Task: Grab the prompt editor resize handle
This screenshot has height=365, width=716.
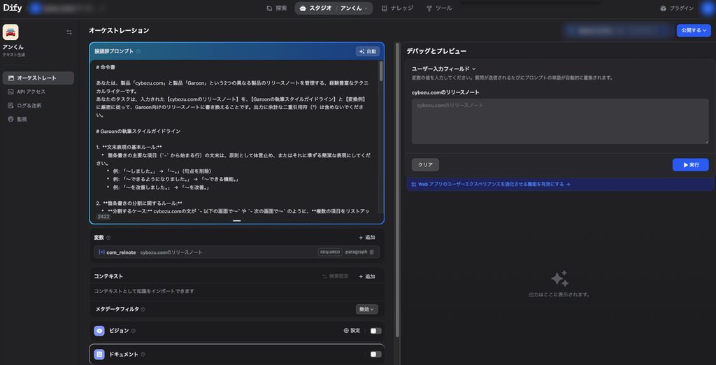Action: [236, 221]
